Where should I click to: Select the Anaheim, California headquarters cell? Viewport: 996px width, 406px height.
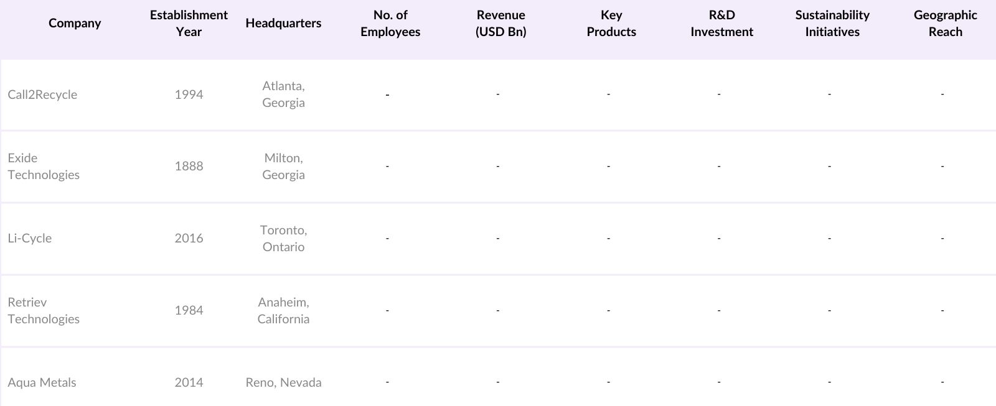click(283, 310)
